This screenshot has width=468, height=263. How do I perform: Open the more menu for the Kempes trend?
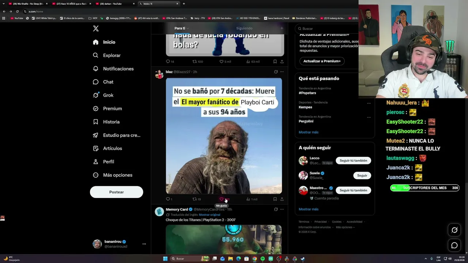tap(369, 103)
